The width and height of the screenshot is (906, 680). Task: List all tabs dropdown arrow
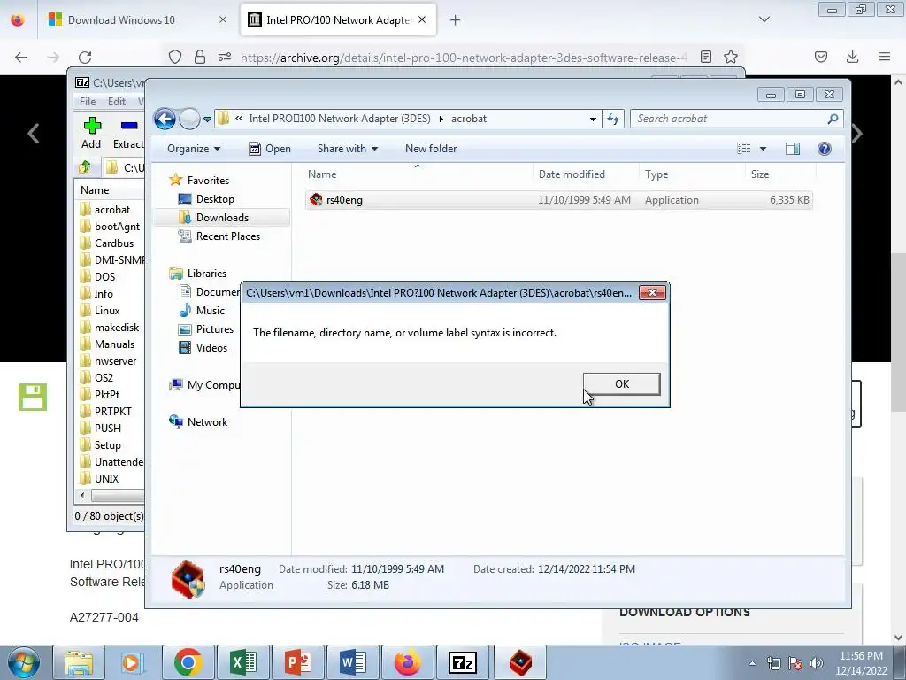(x=764, y=19)
